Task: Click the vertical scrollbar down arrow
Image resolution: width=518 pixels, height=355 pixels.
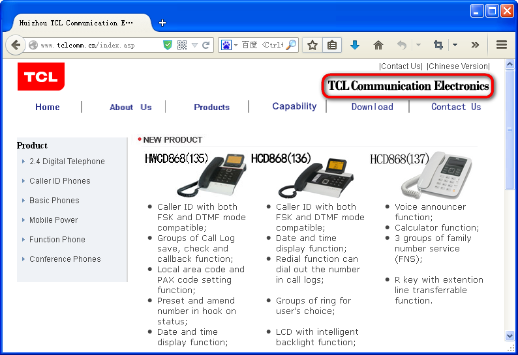Action: [510, 336]
